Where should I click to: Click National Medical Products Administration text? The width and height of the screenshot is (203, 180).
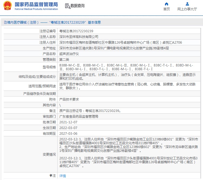pyautogui.click(x=36, y=9)
